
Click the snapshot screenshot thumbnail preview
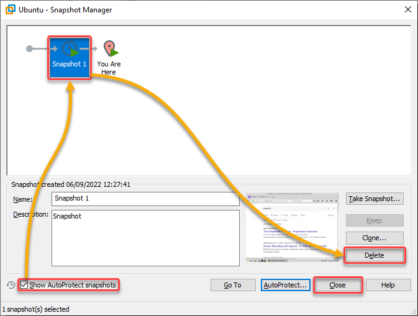point(292,227)
